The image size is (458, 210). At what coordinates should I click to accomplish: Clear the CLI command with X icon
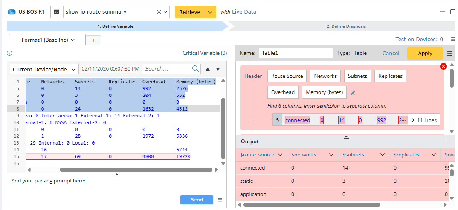click(159, 12)
